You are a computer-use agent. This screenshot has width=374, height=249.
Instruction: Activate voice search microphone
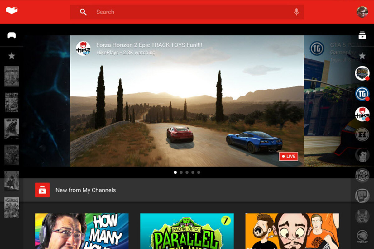point(296,12)
